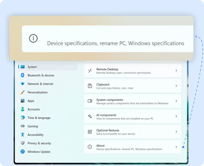
Task: Select the Clipboard icon
Action: point(90,86)
